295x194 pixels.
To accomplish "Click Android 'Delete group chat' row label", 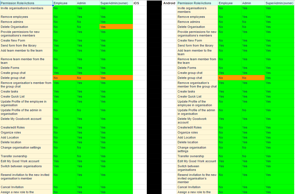I will [x=197, y=78].
